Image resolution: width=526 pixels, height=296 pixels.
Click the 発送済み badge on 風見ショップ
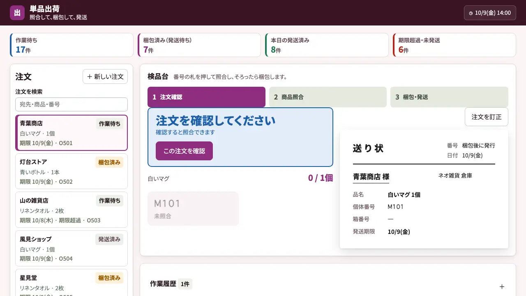(x=109, y=239)
